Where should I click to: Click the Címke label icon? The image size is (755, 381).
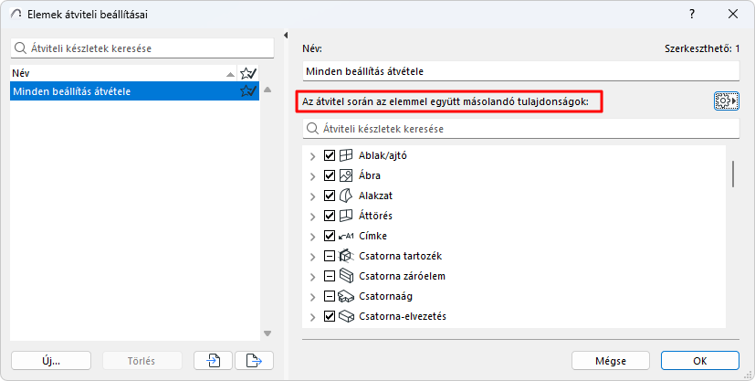[346, 236]
